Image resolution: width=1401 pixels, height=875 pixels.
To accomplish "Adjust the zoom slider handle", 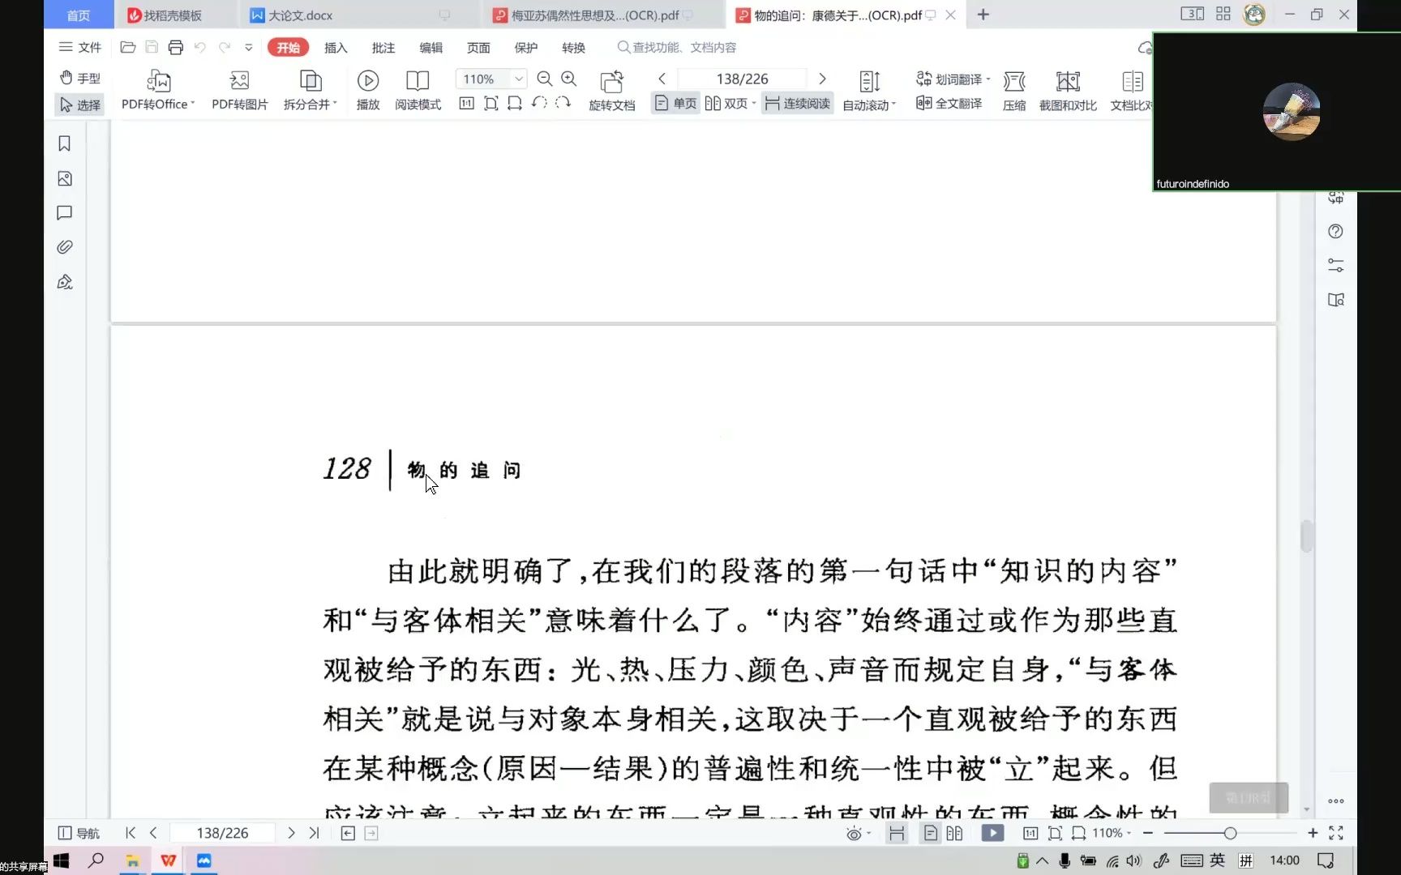I will [x=1230, y=833].
